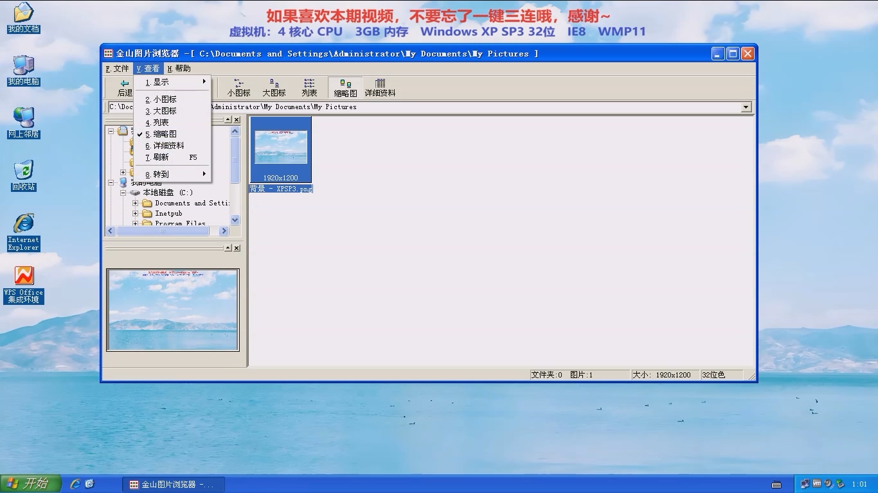Collapse the preview panel with arrow button

228,248
